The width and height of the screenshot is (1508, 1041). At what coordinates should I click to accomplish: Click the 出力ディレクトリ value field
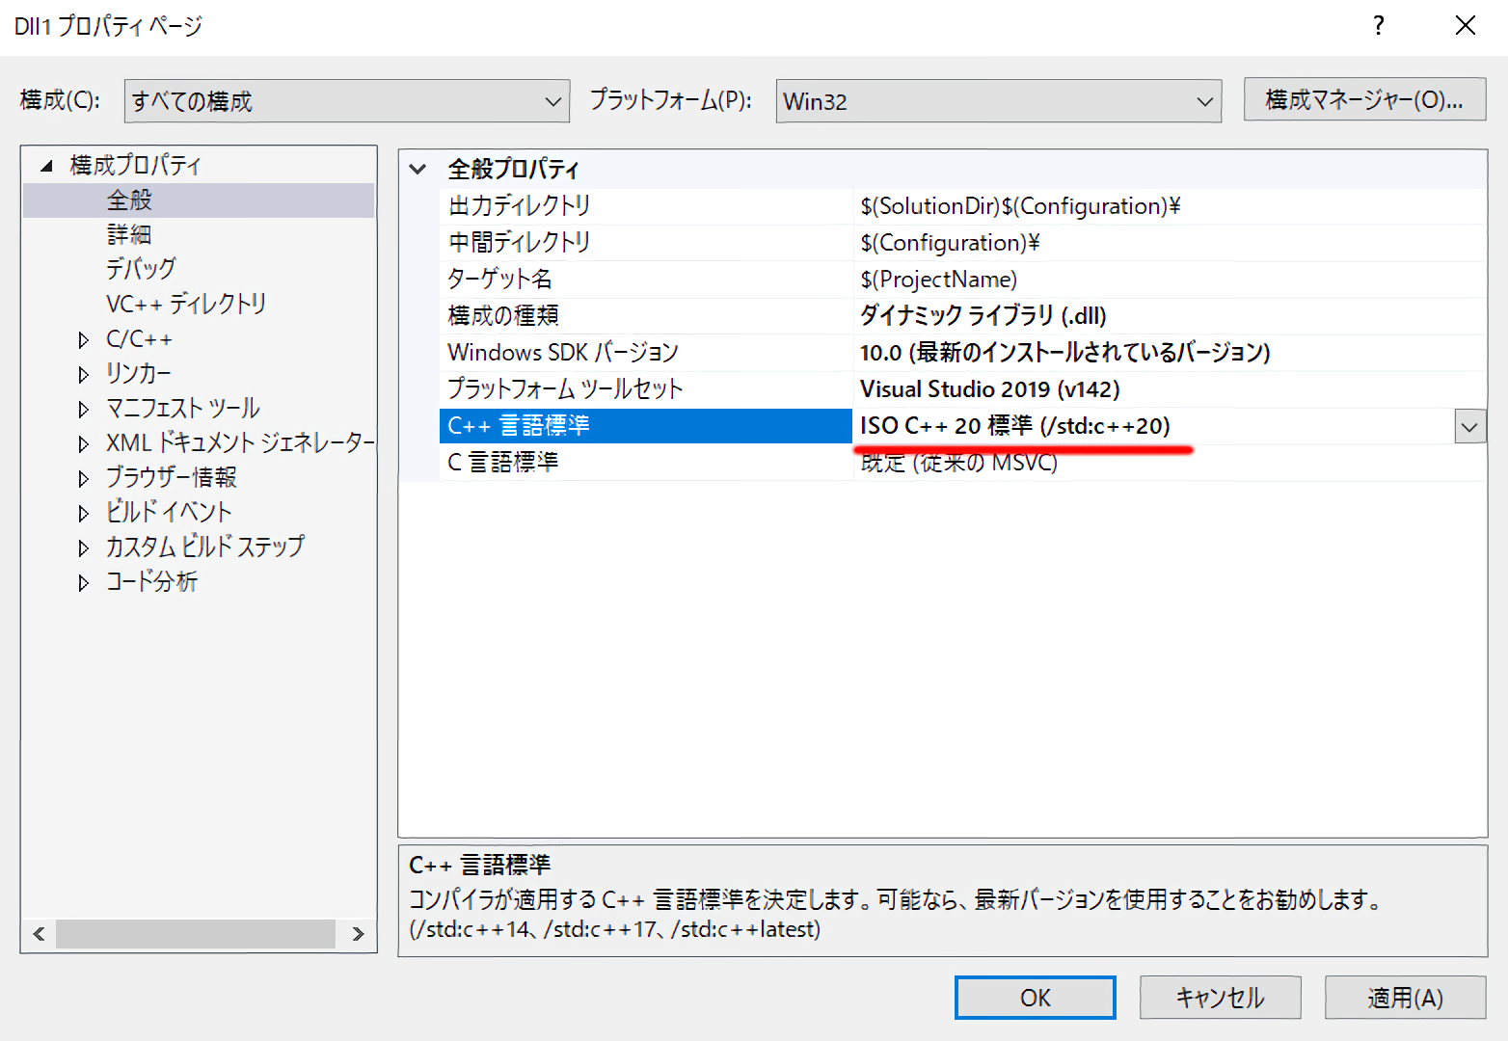pos(1167,206)
